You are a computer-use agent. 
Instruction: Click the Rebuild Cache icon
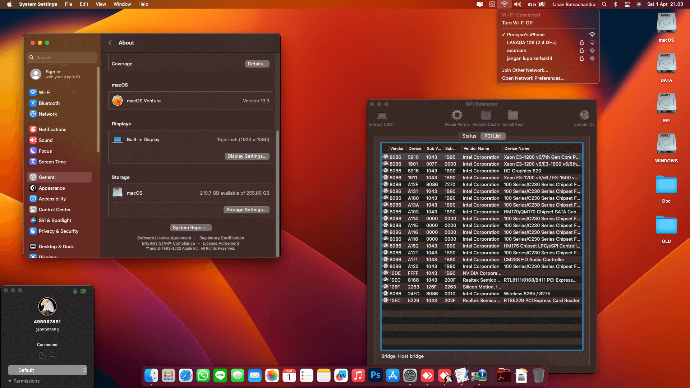(486, 116)
